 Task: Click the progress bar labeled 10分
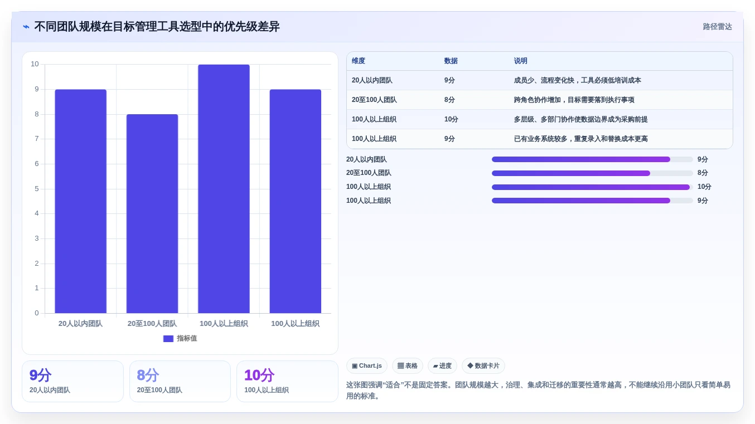click(x=592, y=187)
